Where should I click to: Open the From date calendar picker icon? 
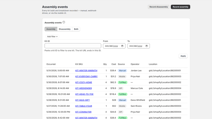tap(122, 46)
